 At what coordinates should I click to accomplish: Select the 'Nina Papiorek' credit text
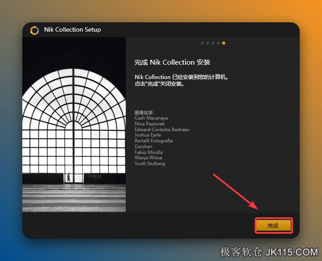150,124
